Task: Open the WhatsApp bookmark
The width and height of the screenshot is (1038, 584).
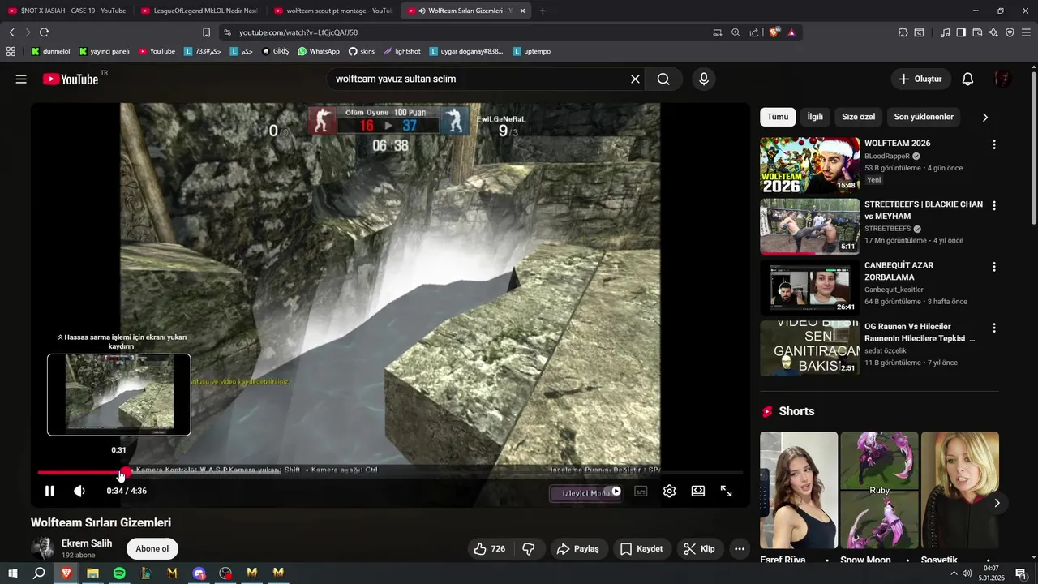Action: 319,51
